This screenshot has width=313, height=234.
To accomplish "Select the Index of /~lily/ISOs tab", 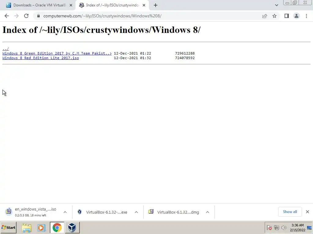I will pyautogui.click(x=112, y=5).
